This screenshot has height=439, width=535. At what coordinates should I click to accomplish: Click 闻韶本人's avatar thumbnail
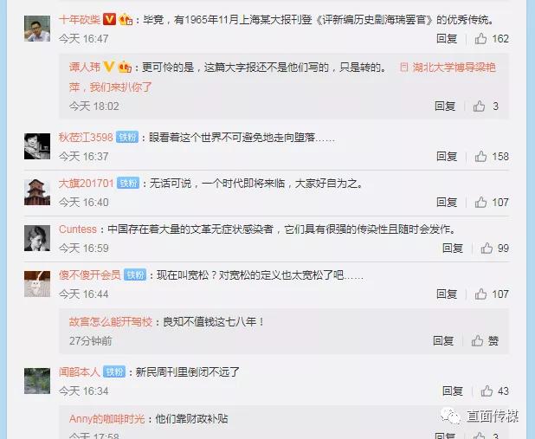coord(37,381)
